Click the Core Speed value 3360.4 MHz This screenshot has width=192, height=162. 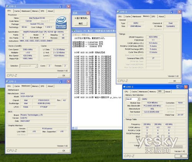(x=28, y=50)
